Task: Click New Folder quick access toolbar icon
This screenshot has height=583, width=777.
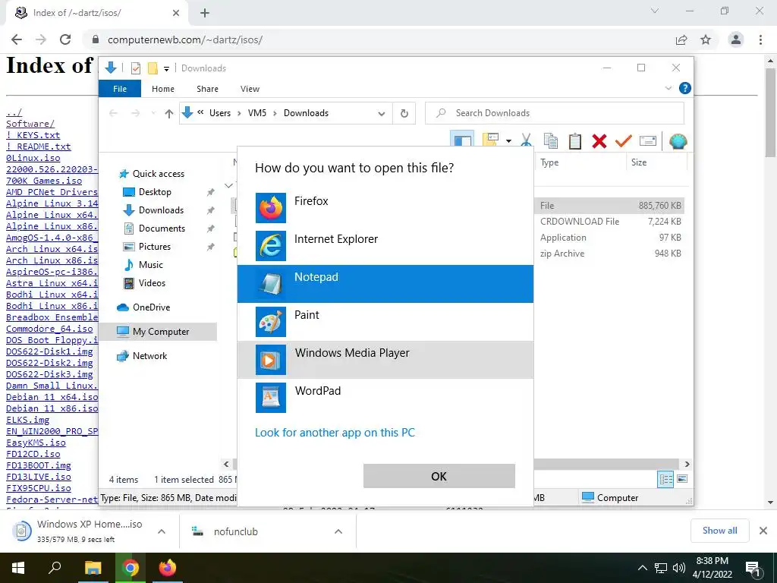Action: [153, 68]
